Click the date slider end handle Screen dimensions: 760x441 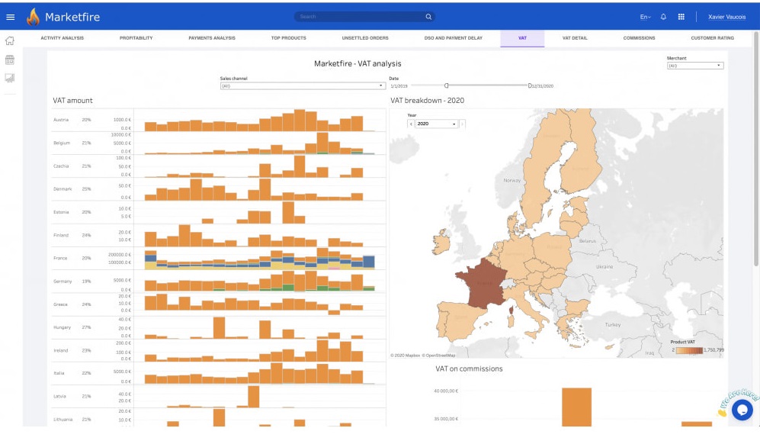point(530,85)
